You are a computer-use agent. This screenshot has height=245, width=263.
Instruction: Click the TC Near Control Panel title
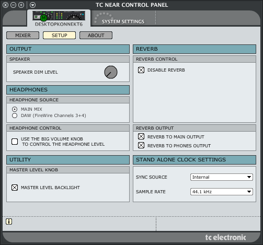pos(132,5)
